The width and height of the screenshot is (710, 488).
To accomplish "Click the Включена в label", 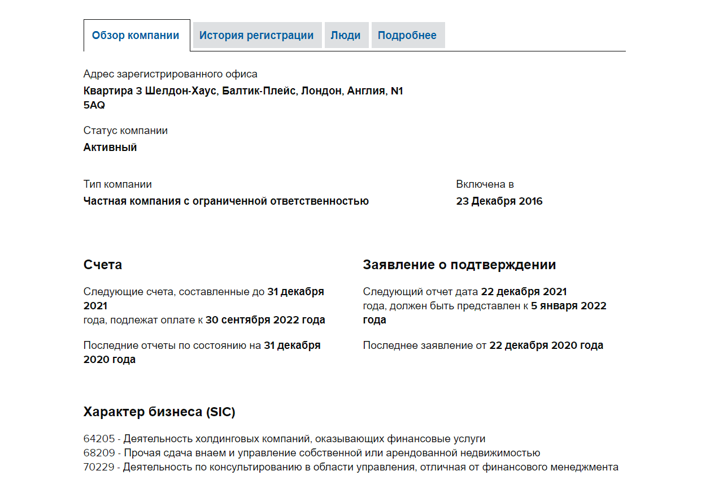I will [485, 184].
